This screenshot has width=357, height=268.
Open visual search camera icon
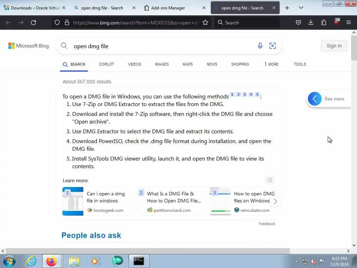273,46
